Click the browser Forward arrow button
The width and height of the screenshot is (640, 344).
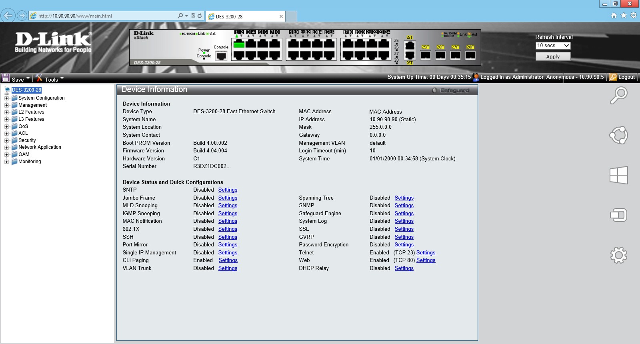(22, 16)
